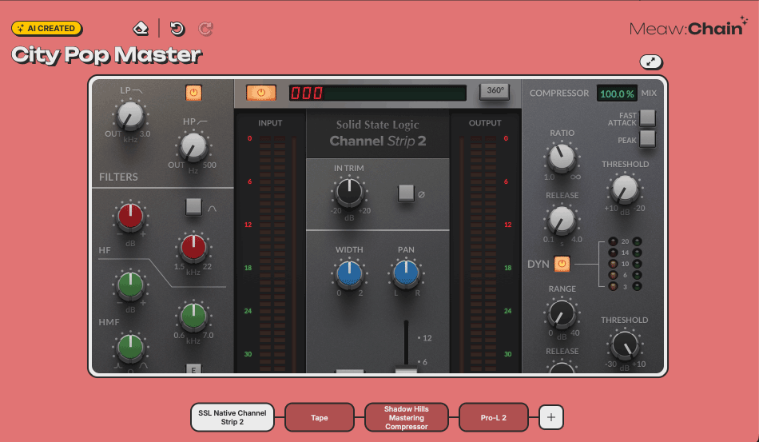The image size is (759, 442).
Task: Toggle the DYN power button
Action: pos(562,264)
